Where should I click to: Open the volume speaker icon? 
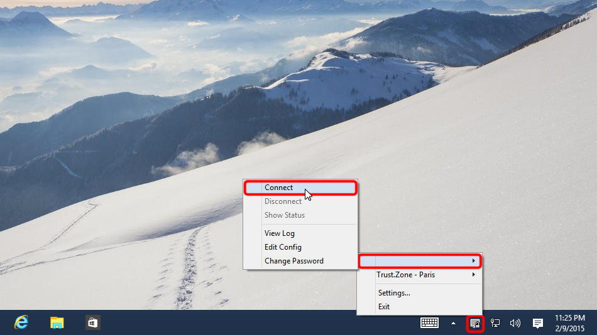tap(515, 323)
